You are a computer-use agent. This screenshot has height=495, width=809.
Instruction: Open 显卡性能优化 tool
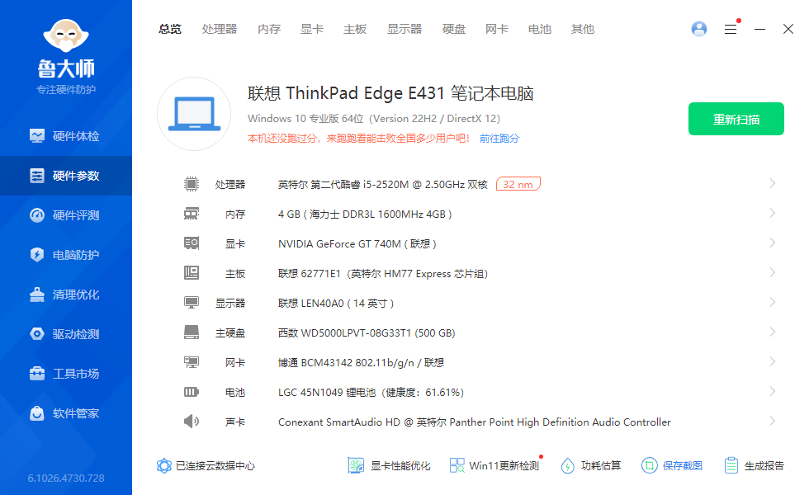(x=389, y=466)
